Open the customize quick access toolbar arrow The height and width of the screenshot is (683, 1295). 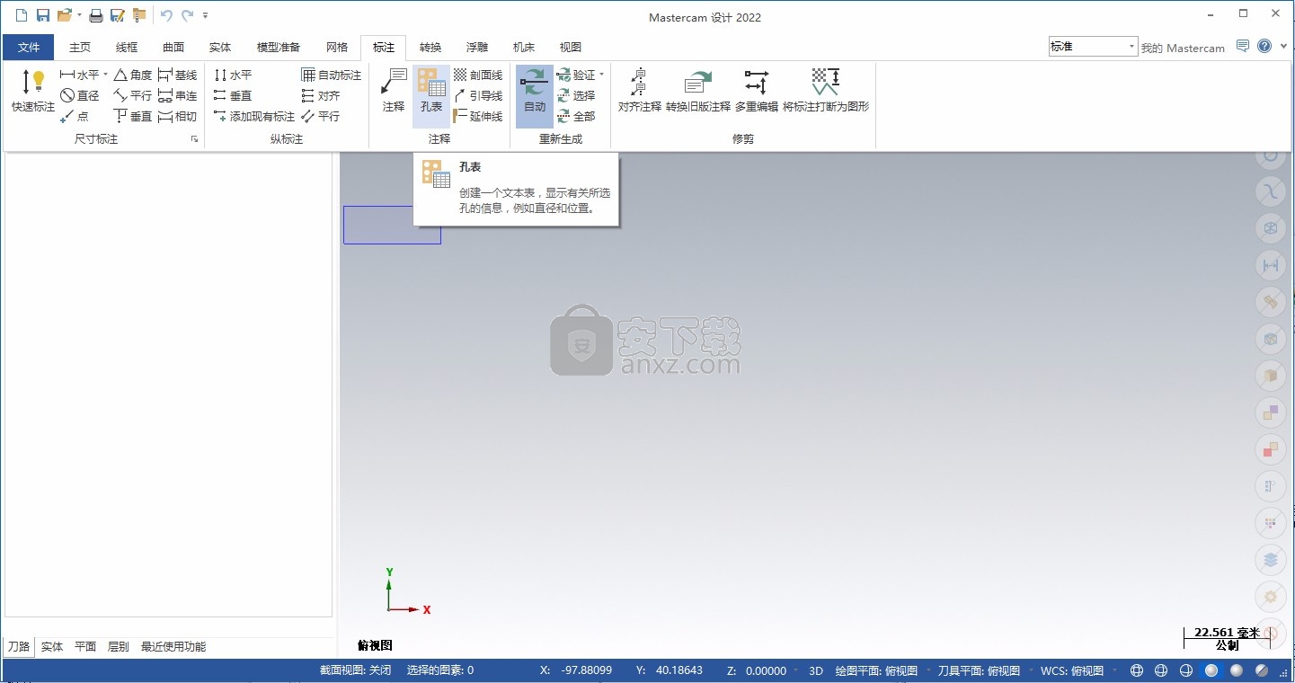(x=206, y=15)
